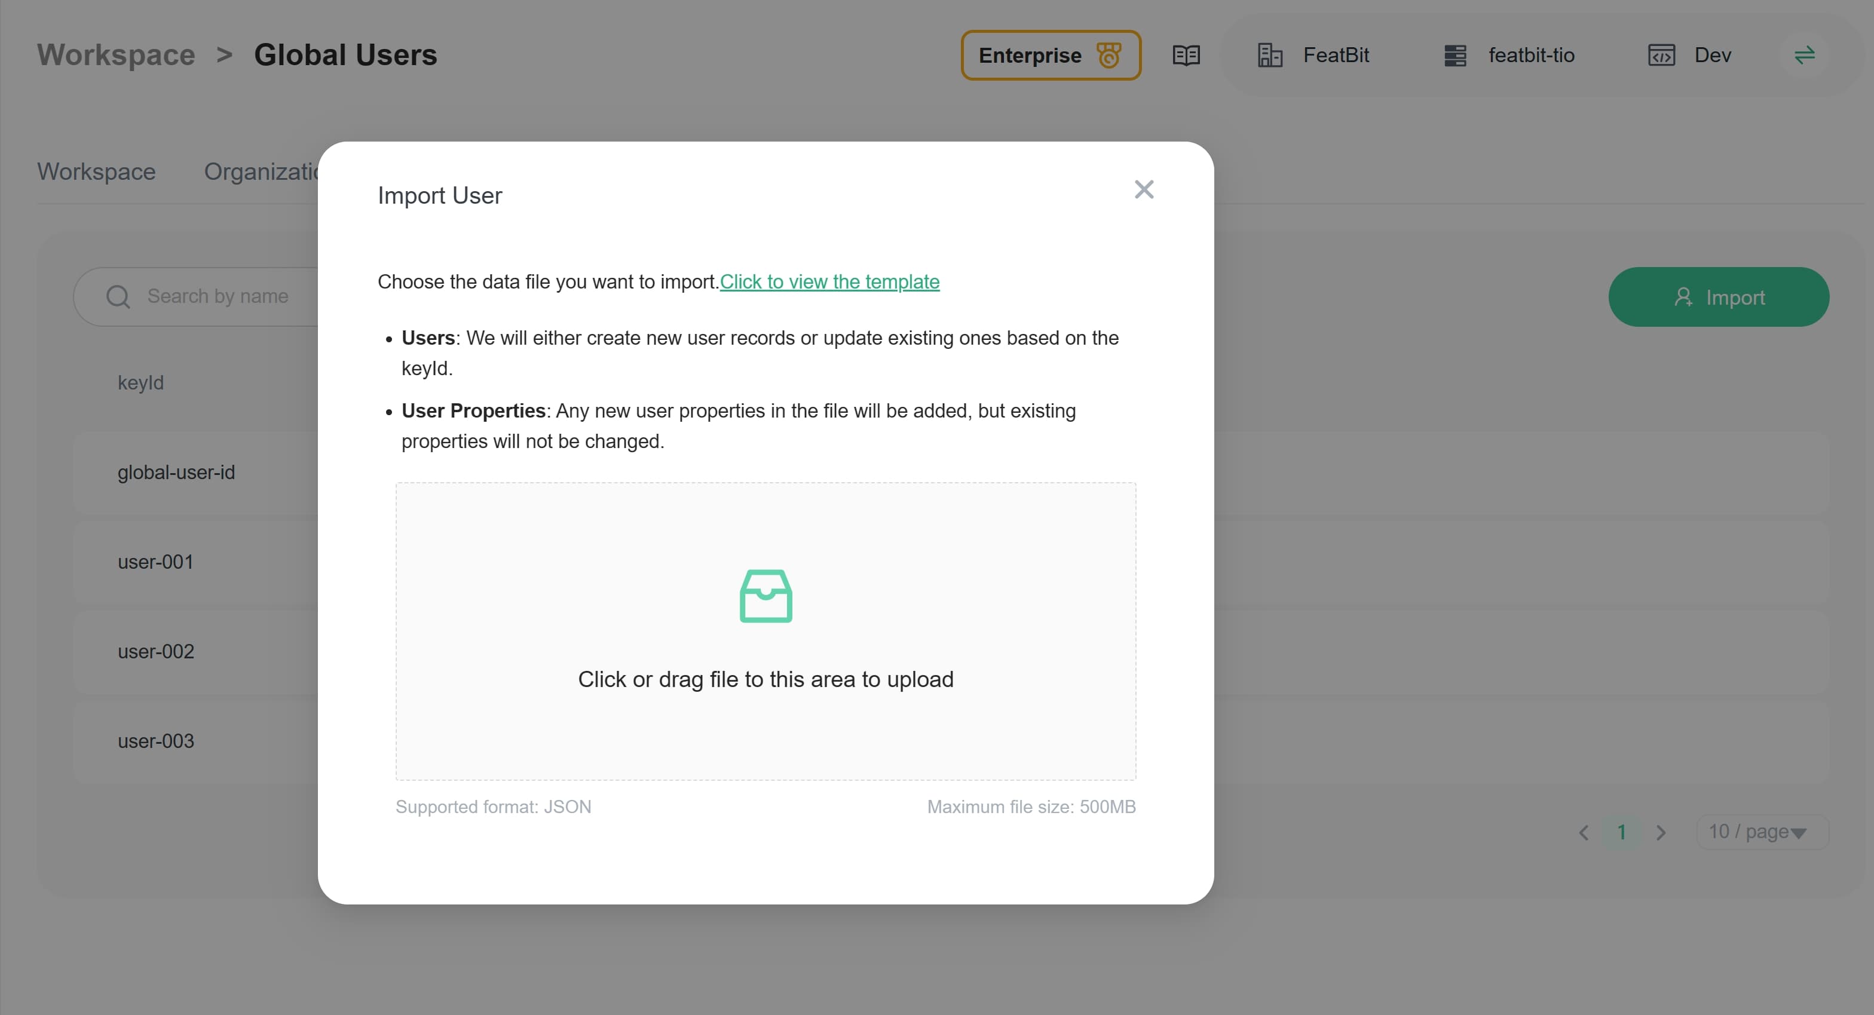Switch to the Workspace tab
Screen dimensions: 1874x1015
coord(96,171)
